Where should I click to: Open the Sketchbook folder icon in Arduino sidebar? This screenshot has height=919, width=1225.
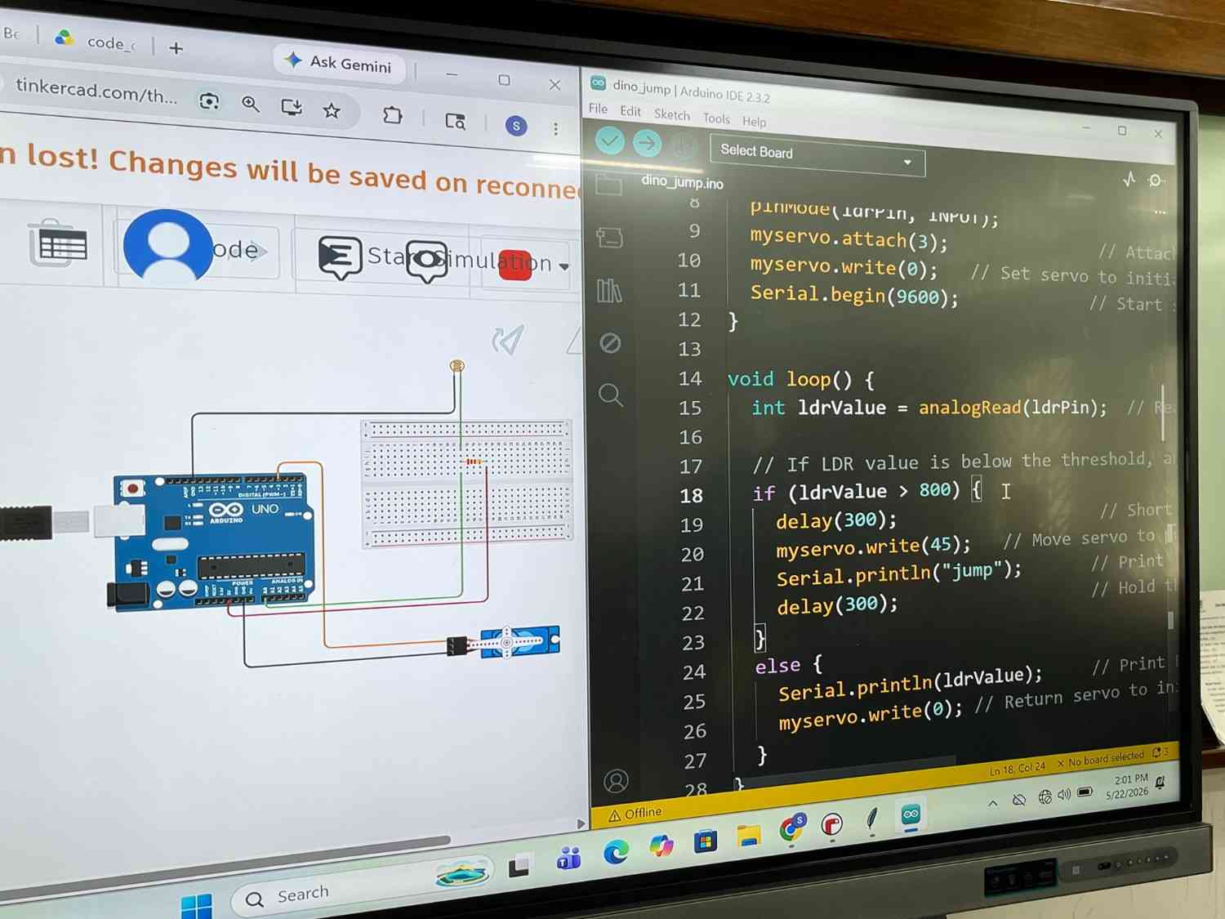click(x=608, y=185)
